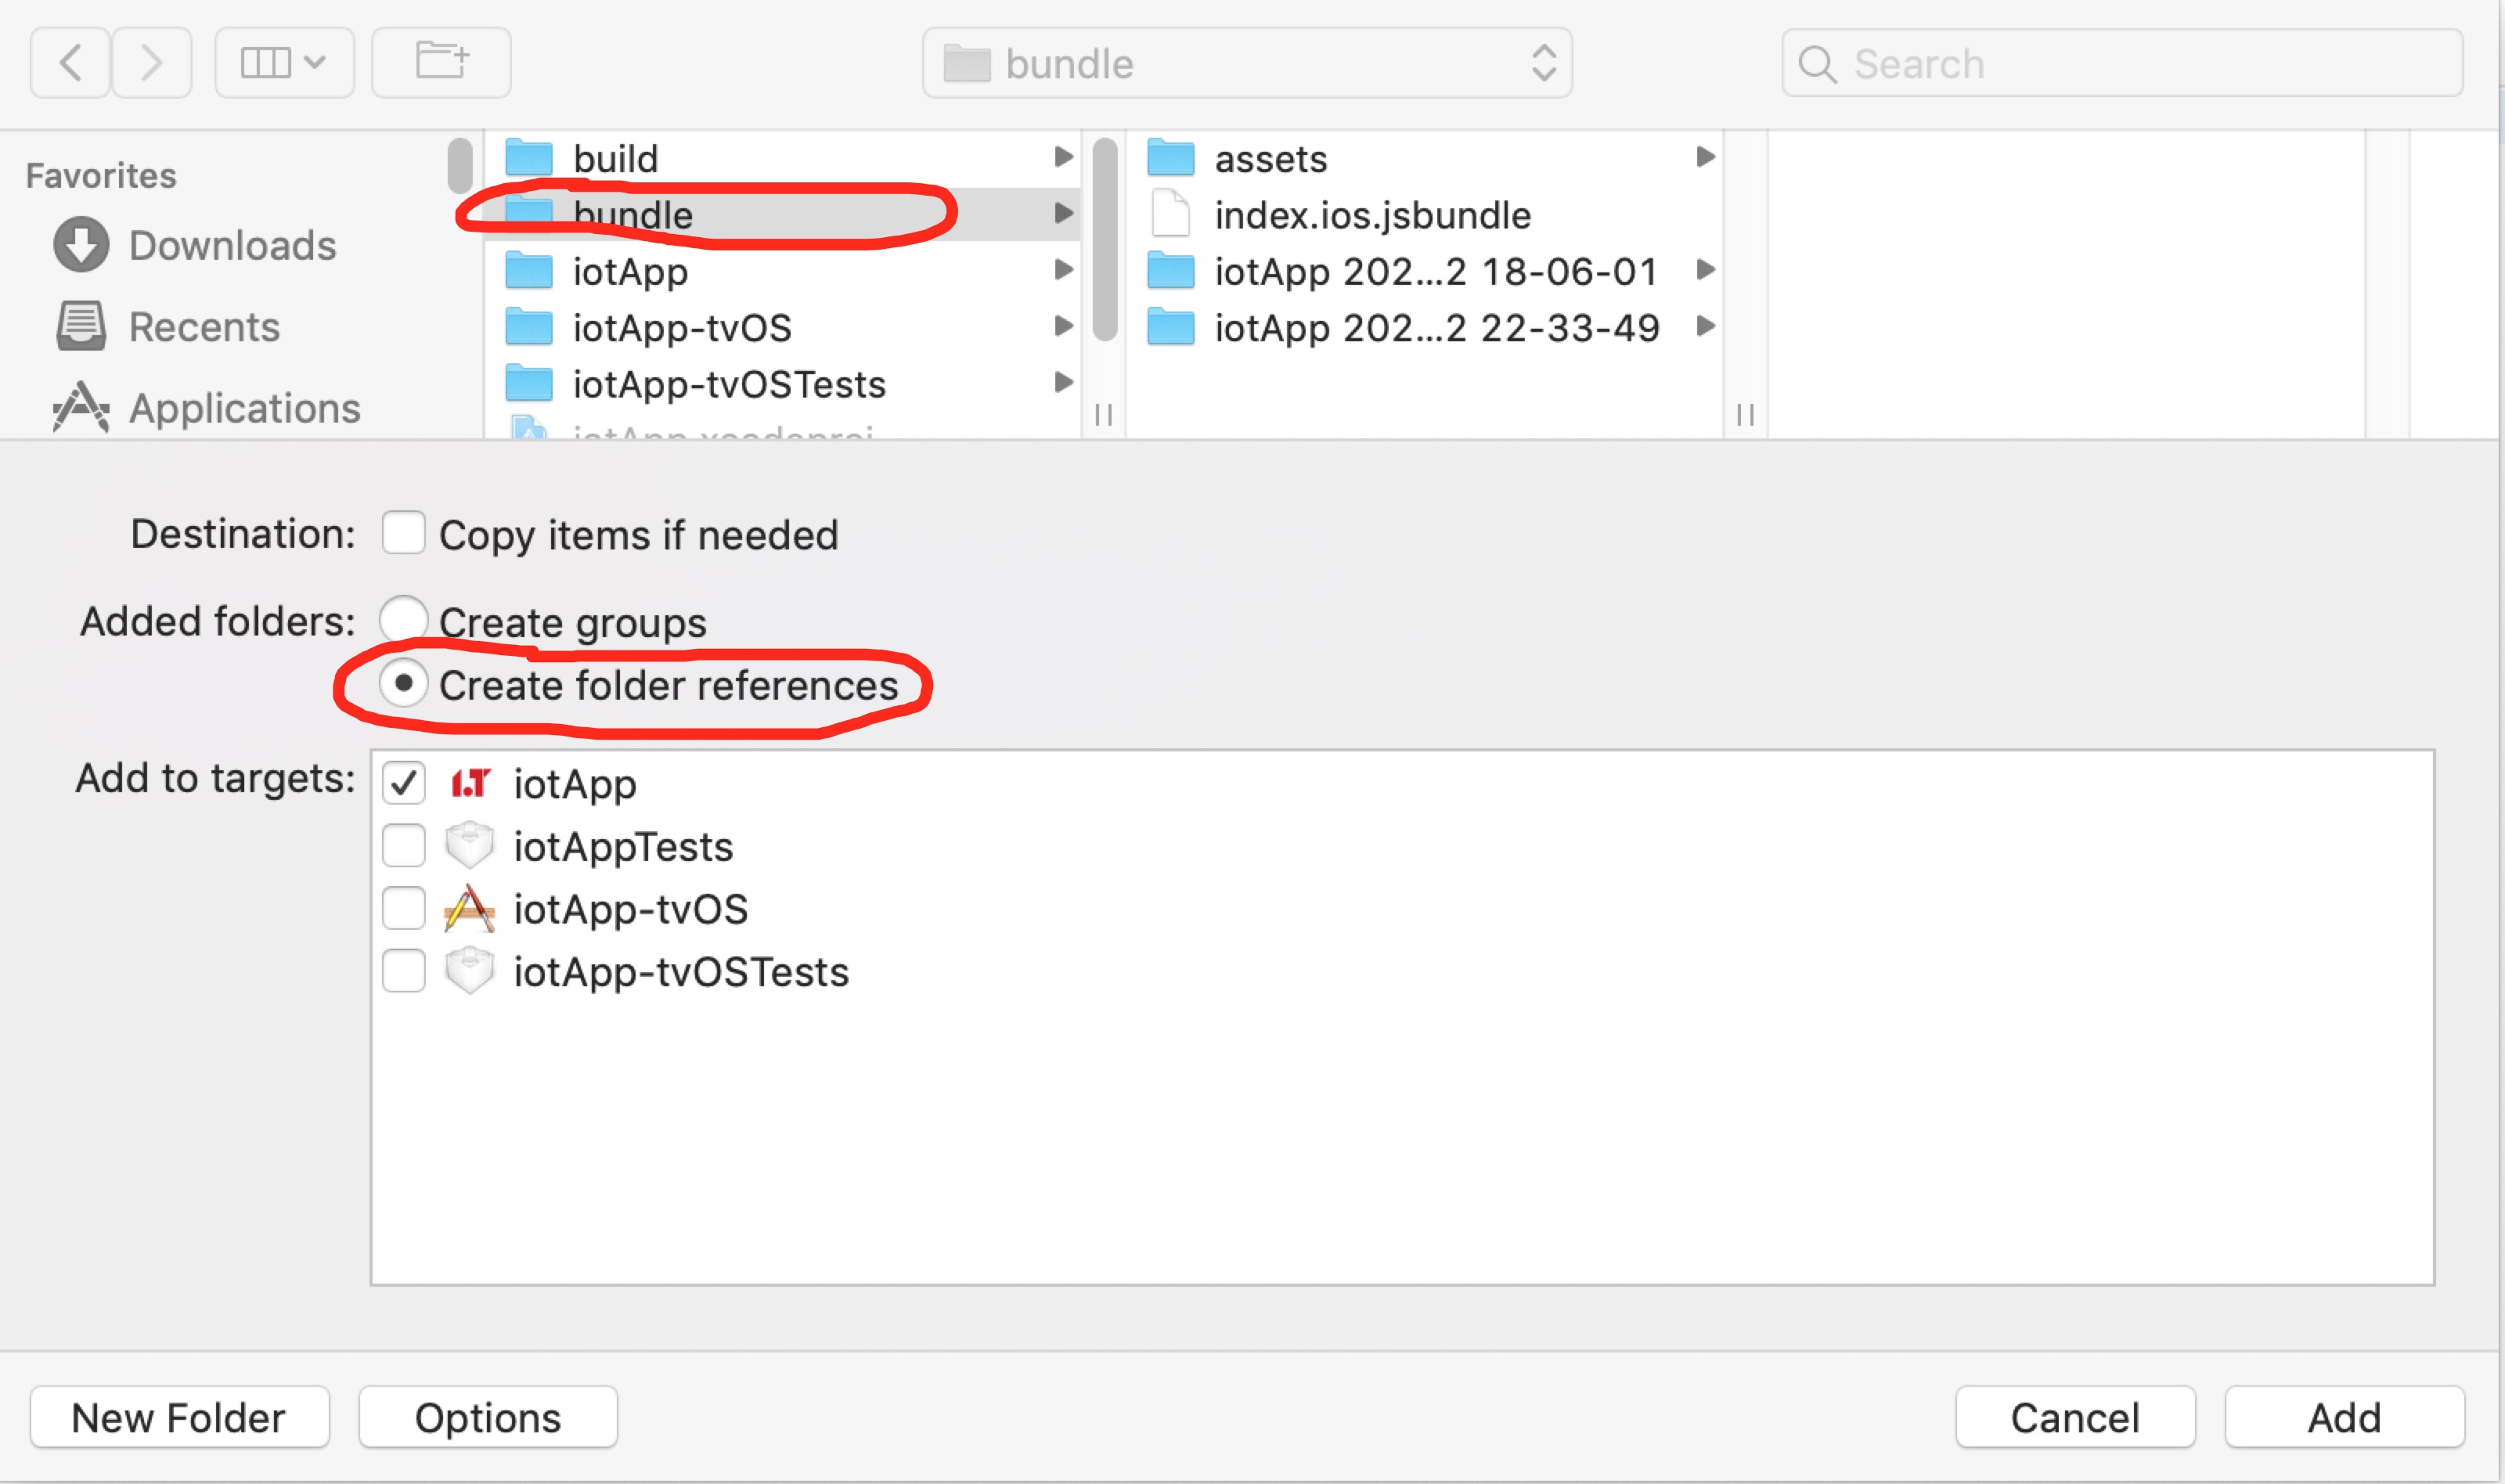
Task: Click the back navigation arrow
Action: [x=70, y=63]
